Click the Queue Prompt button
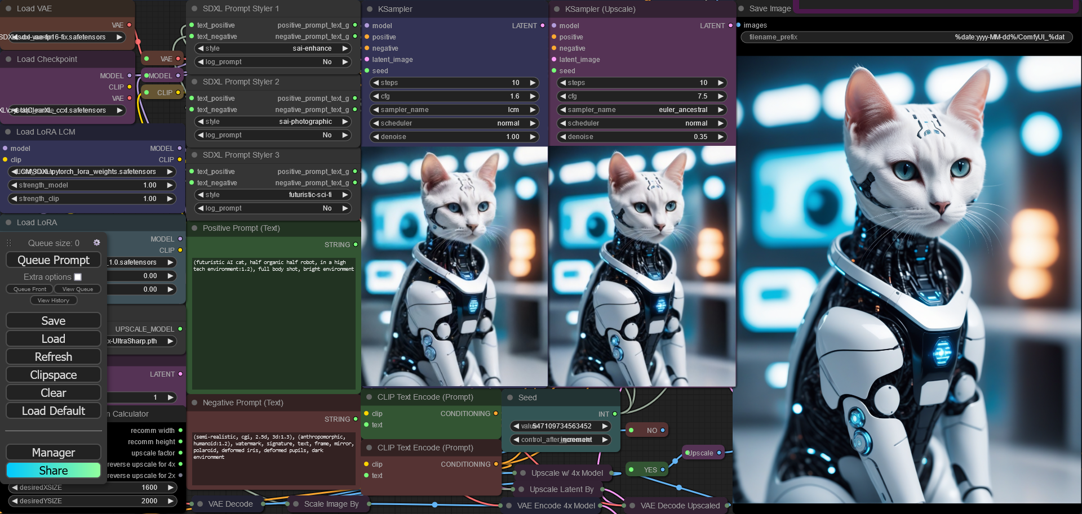The width and height of the screenshot is (1082, 514). click(x=54, y=260)
